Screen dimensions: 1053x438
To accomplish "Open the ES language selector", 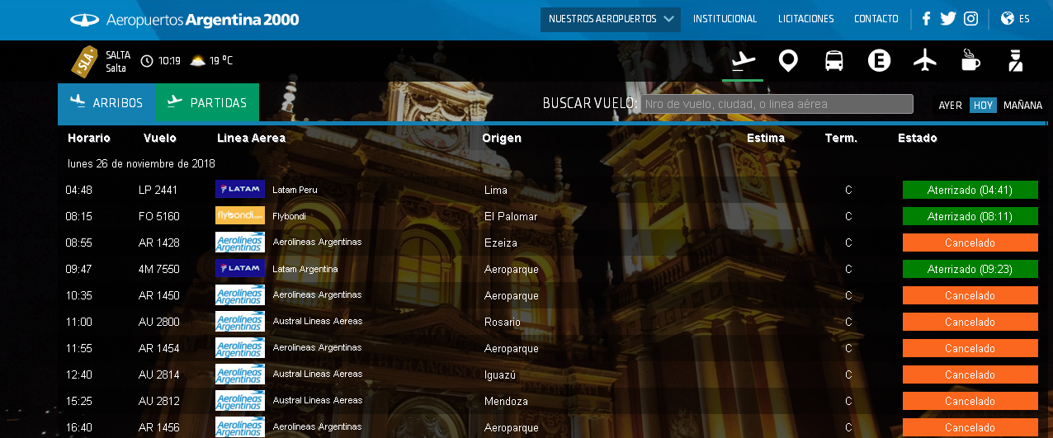I will click(1015, 19).
